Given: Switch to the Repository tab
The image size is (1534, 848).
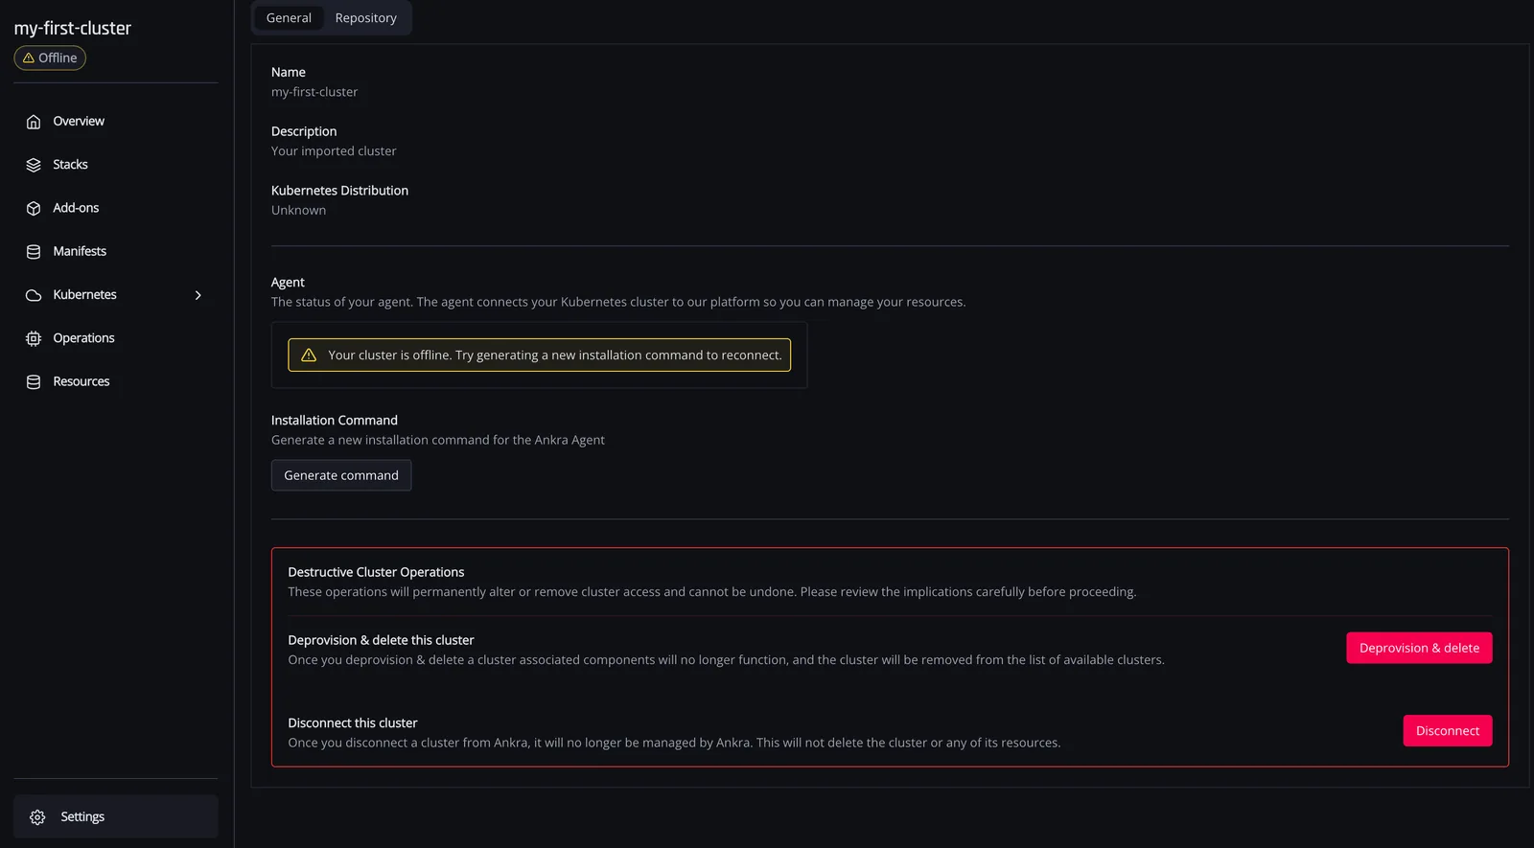Looking at the screenshot, I should (x=365, y=18).
